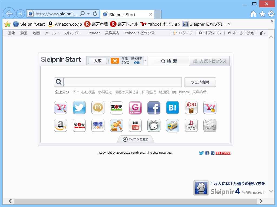Open the Kakaku.com price comparison icon
The height and width of the screenshot is (207, 277).
[98, 125]
